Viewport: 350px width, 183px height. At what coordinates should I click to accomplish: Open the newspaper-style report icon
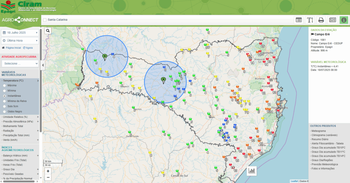333,20
